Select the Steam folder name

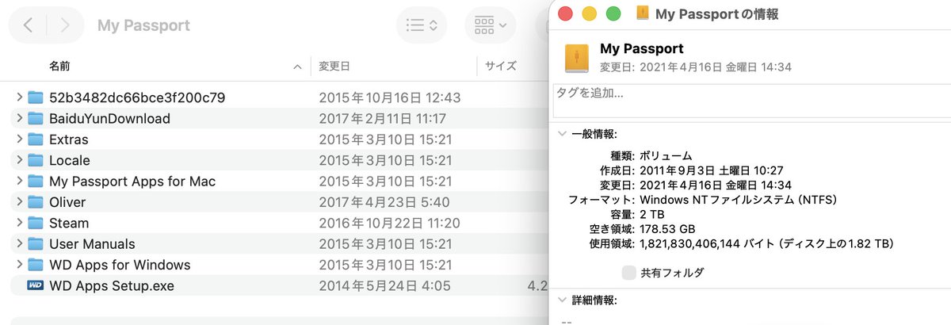click(x=69, y=223)
